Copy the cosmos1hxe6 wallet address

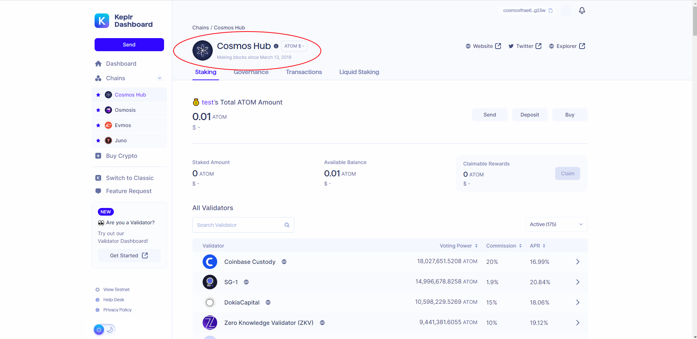[x=550, y=11]
